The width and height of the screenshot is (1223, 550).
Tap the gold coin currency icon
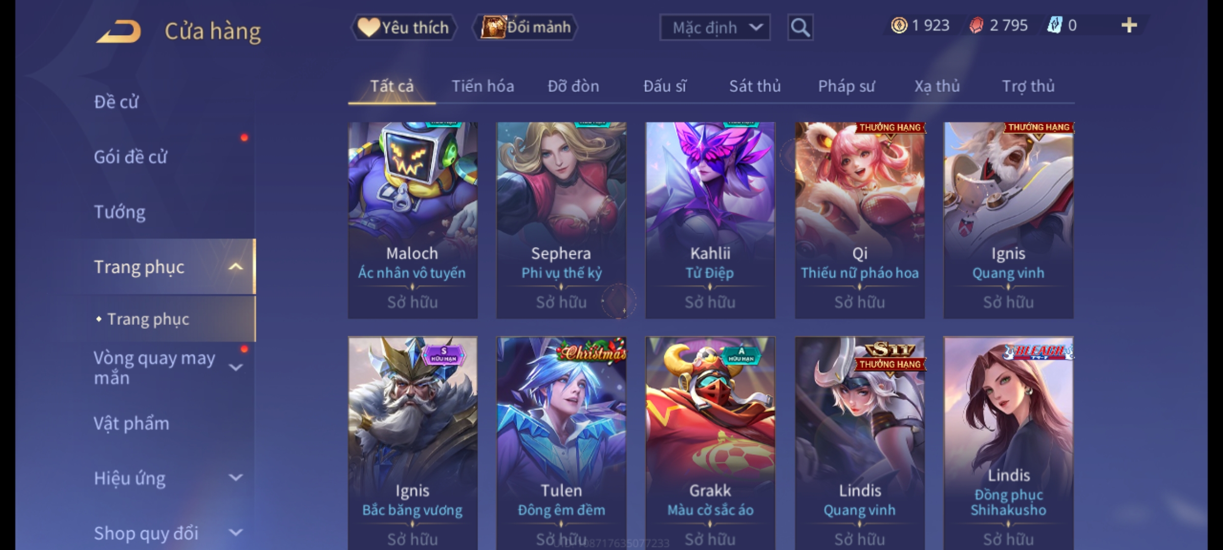(899, 25)
